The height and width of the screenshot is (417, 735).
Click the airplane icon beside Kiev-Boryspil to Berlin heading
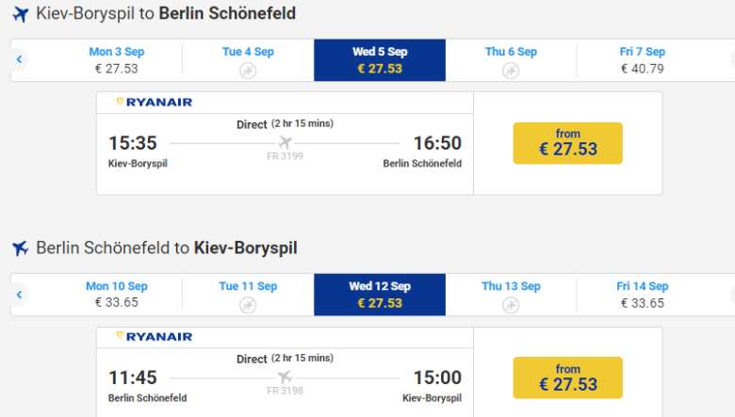click(x=20, y=14)
